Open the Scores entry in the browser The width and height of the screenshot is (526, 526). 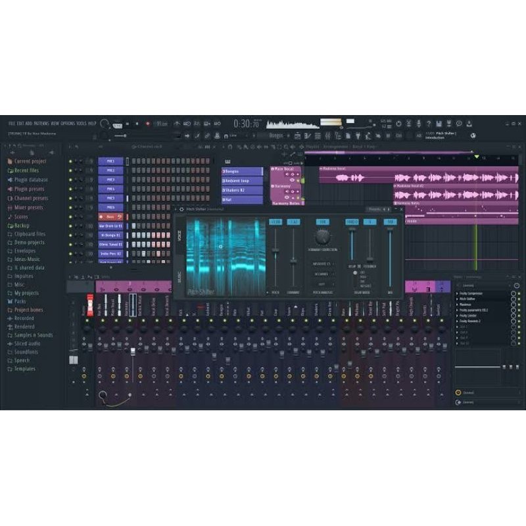point(18,217)
